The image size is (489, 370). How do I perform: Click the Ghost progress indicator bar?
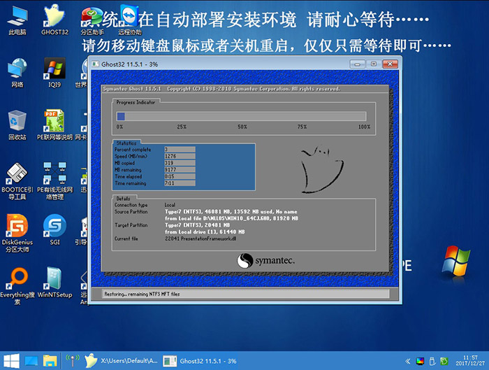242,117
